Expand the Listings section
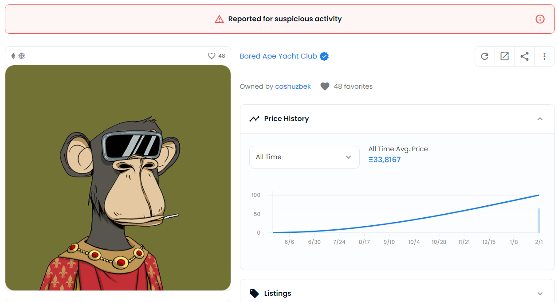558x302 pixels. [x=540, y=294]
